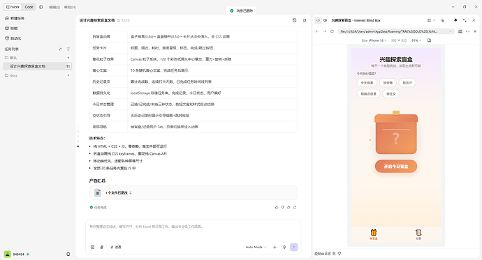
Task: Switch to Code mode tab
Action: pyautogui.click(x=29, y=7)
